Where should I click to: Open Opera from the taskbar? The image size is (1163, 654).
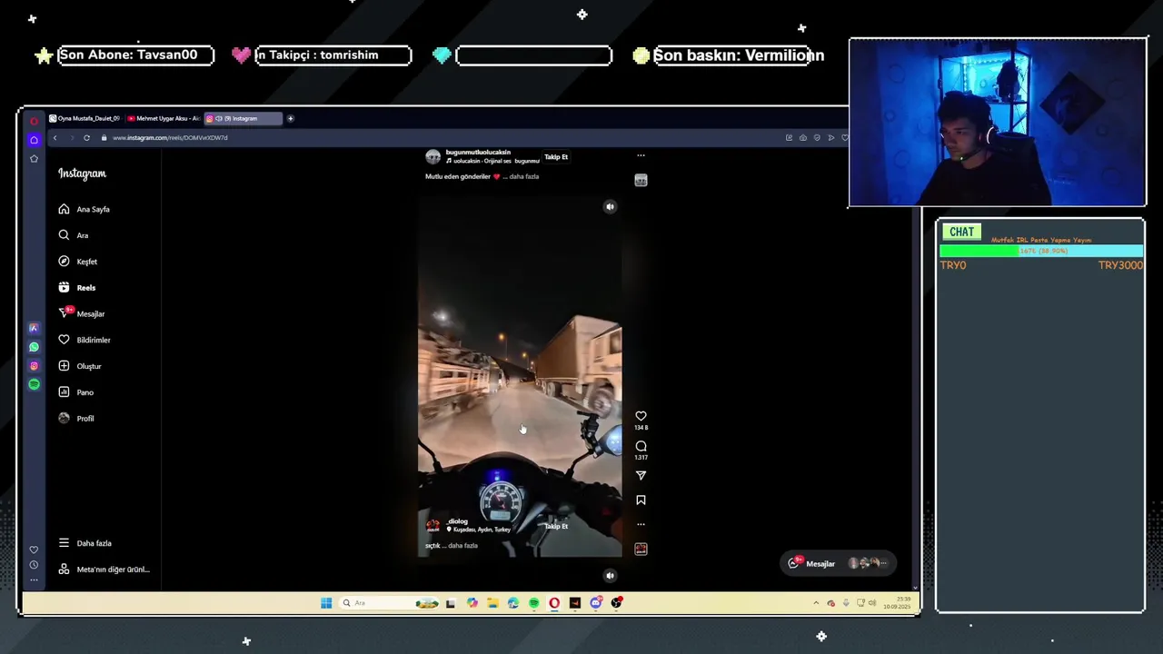click(x=554, y=603)
